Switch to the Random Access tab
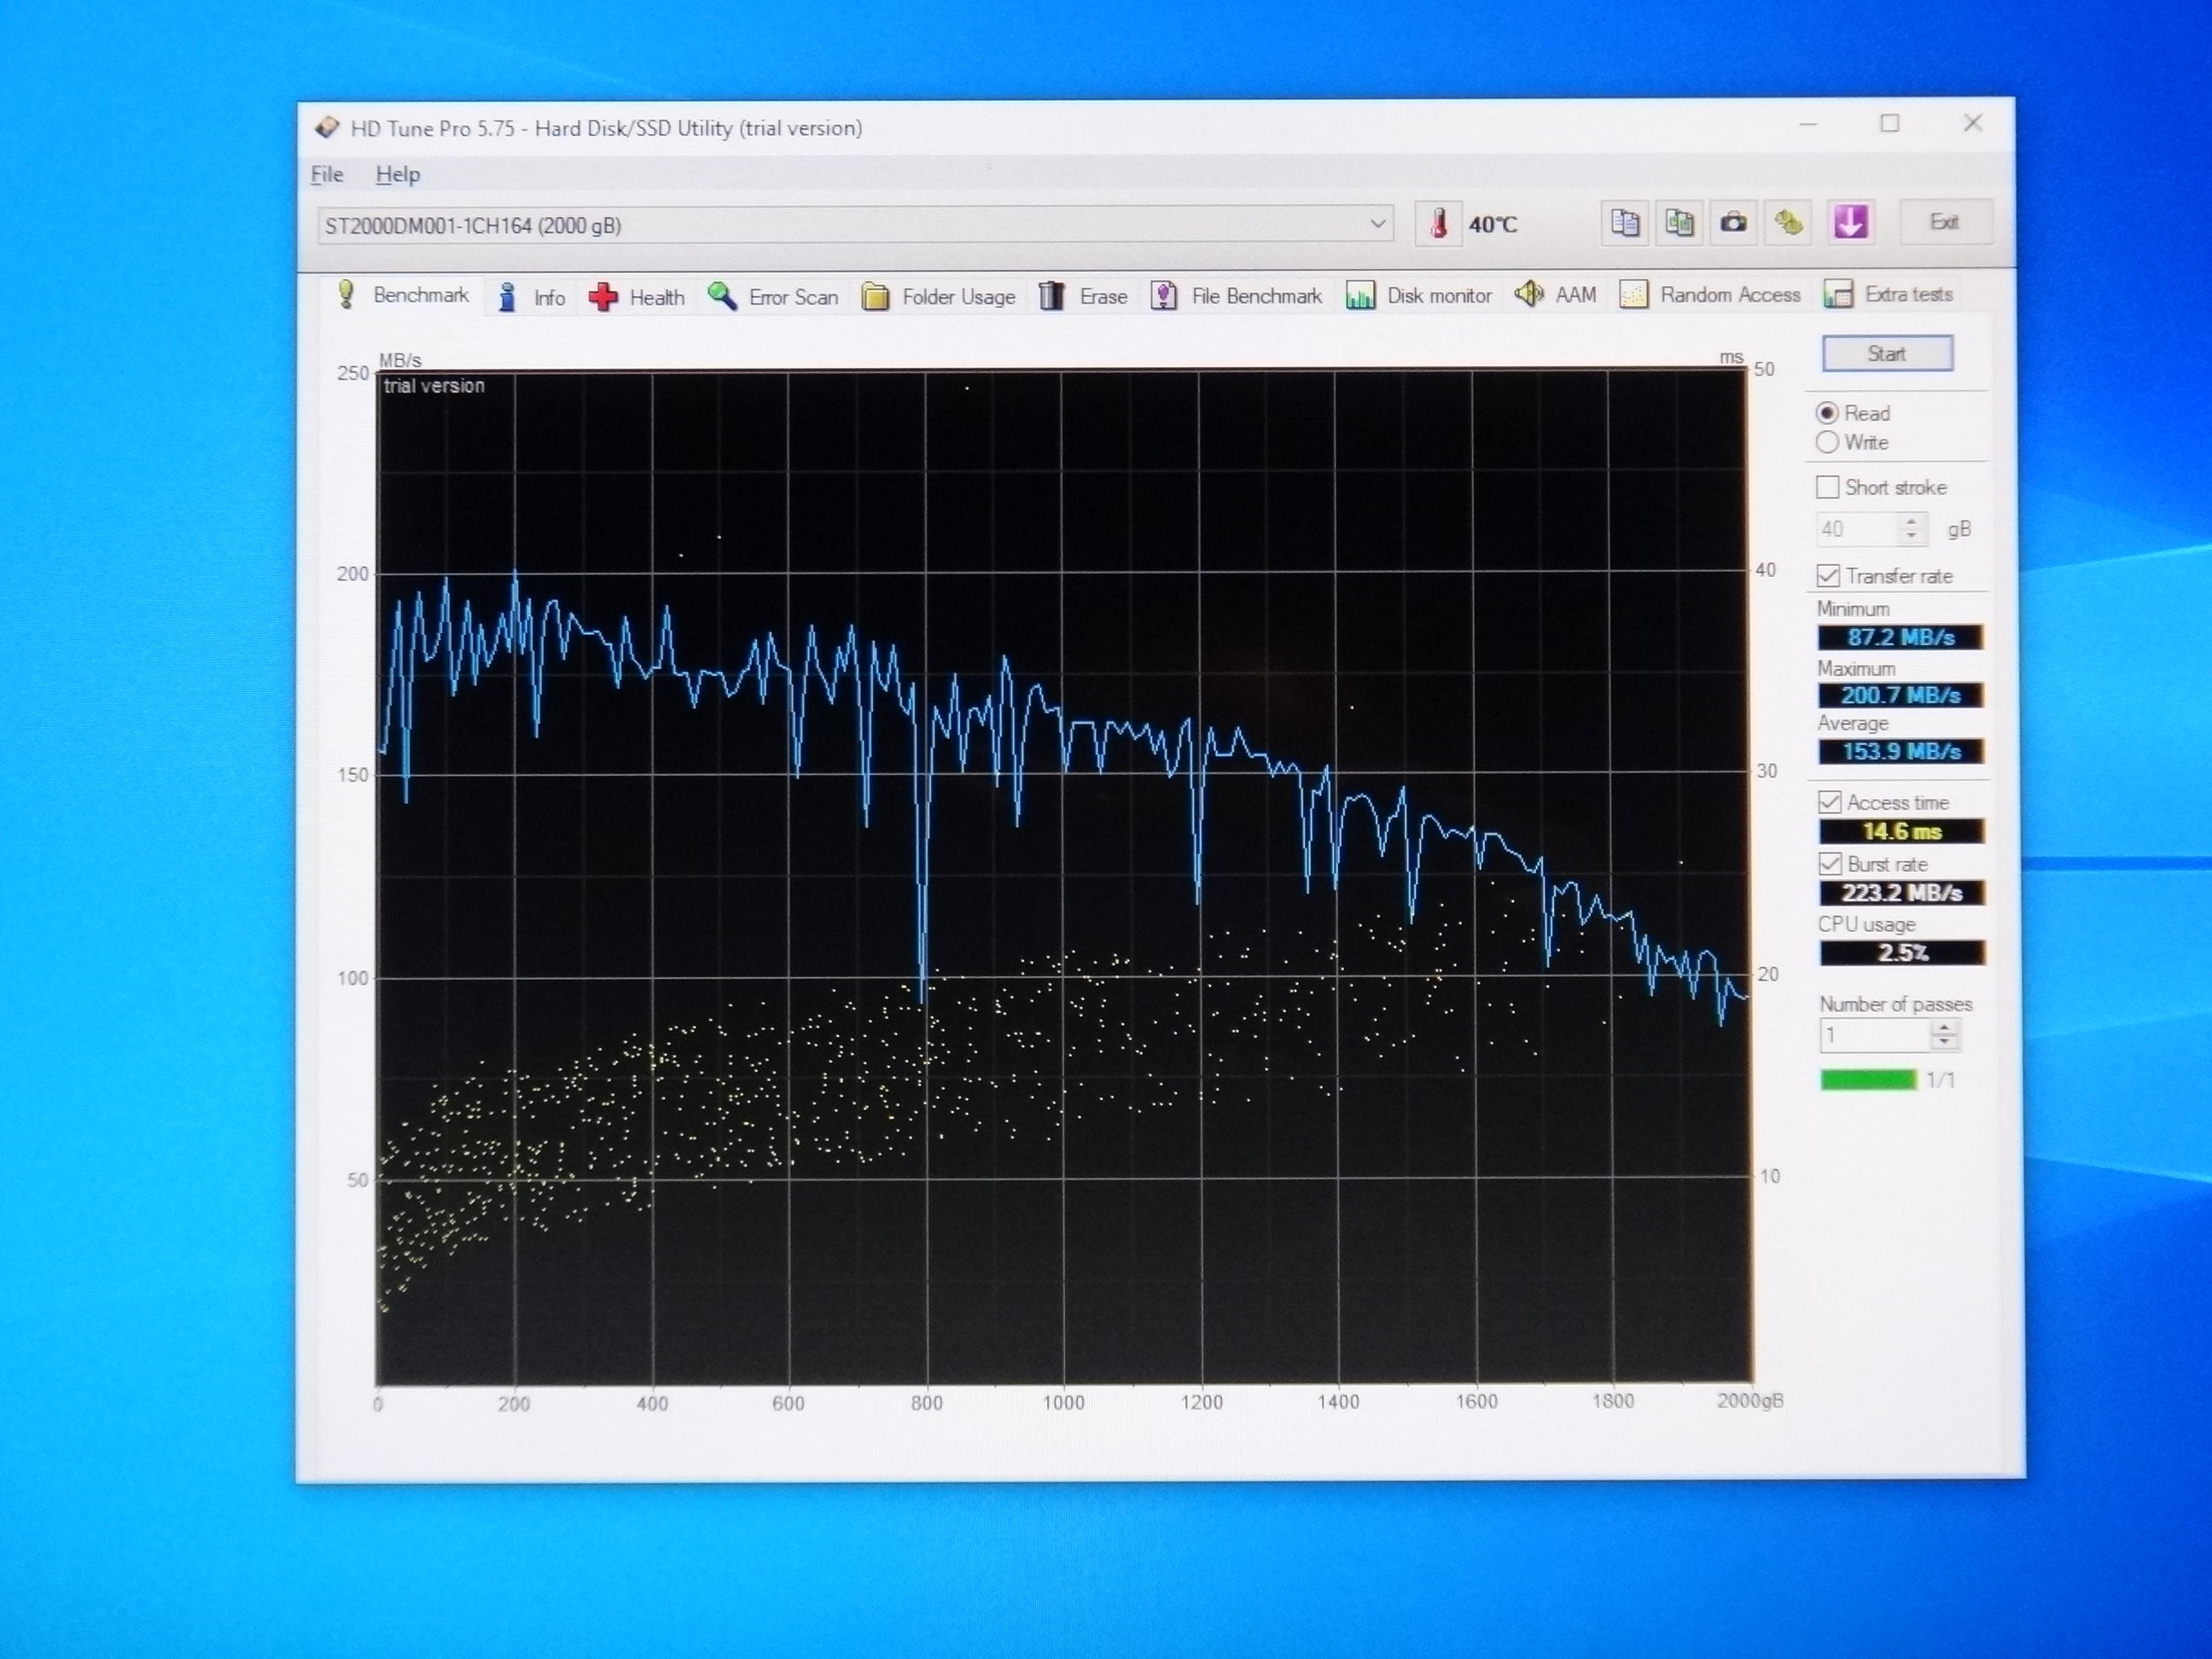The width and height of the screenshot is (2212, 1659). click(x=1710, y=295)
